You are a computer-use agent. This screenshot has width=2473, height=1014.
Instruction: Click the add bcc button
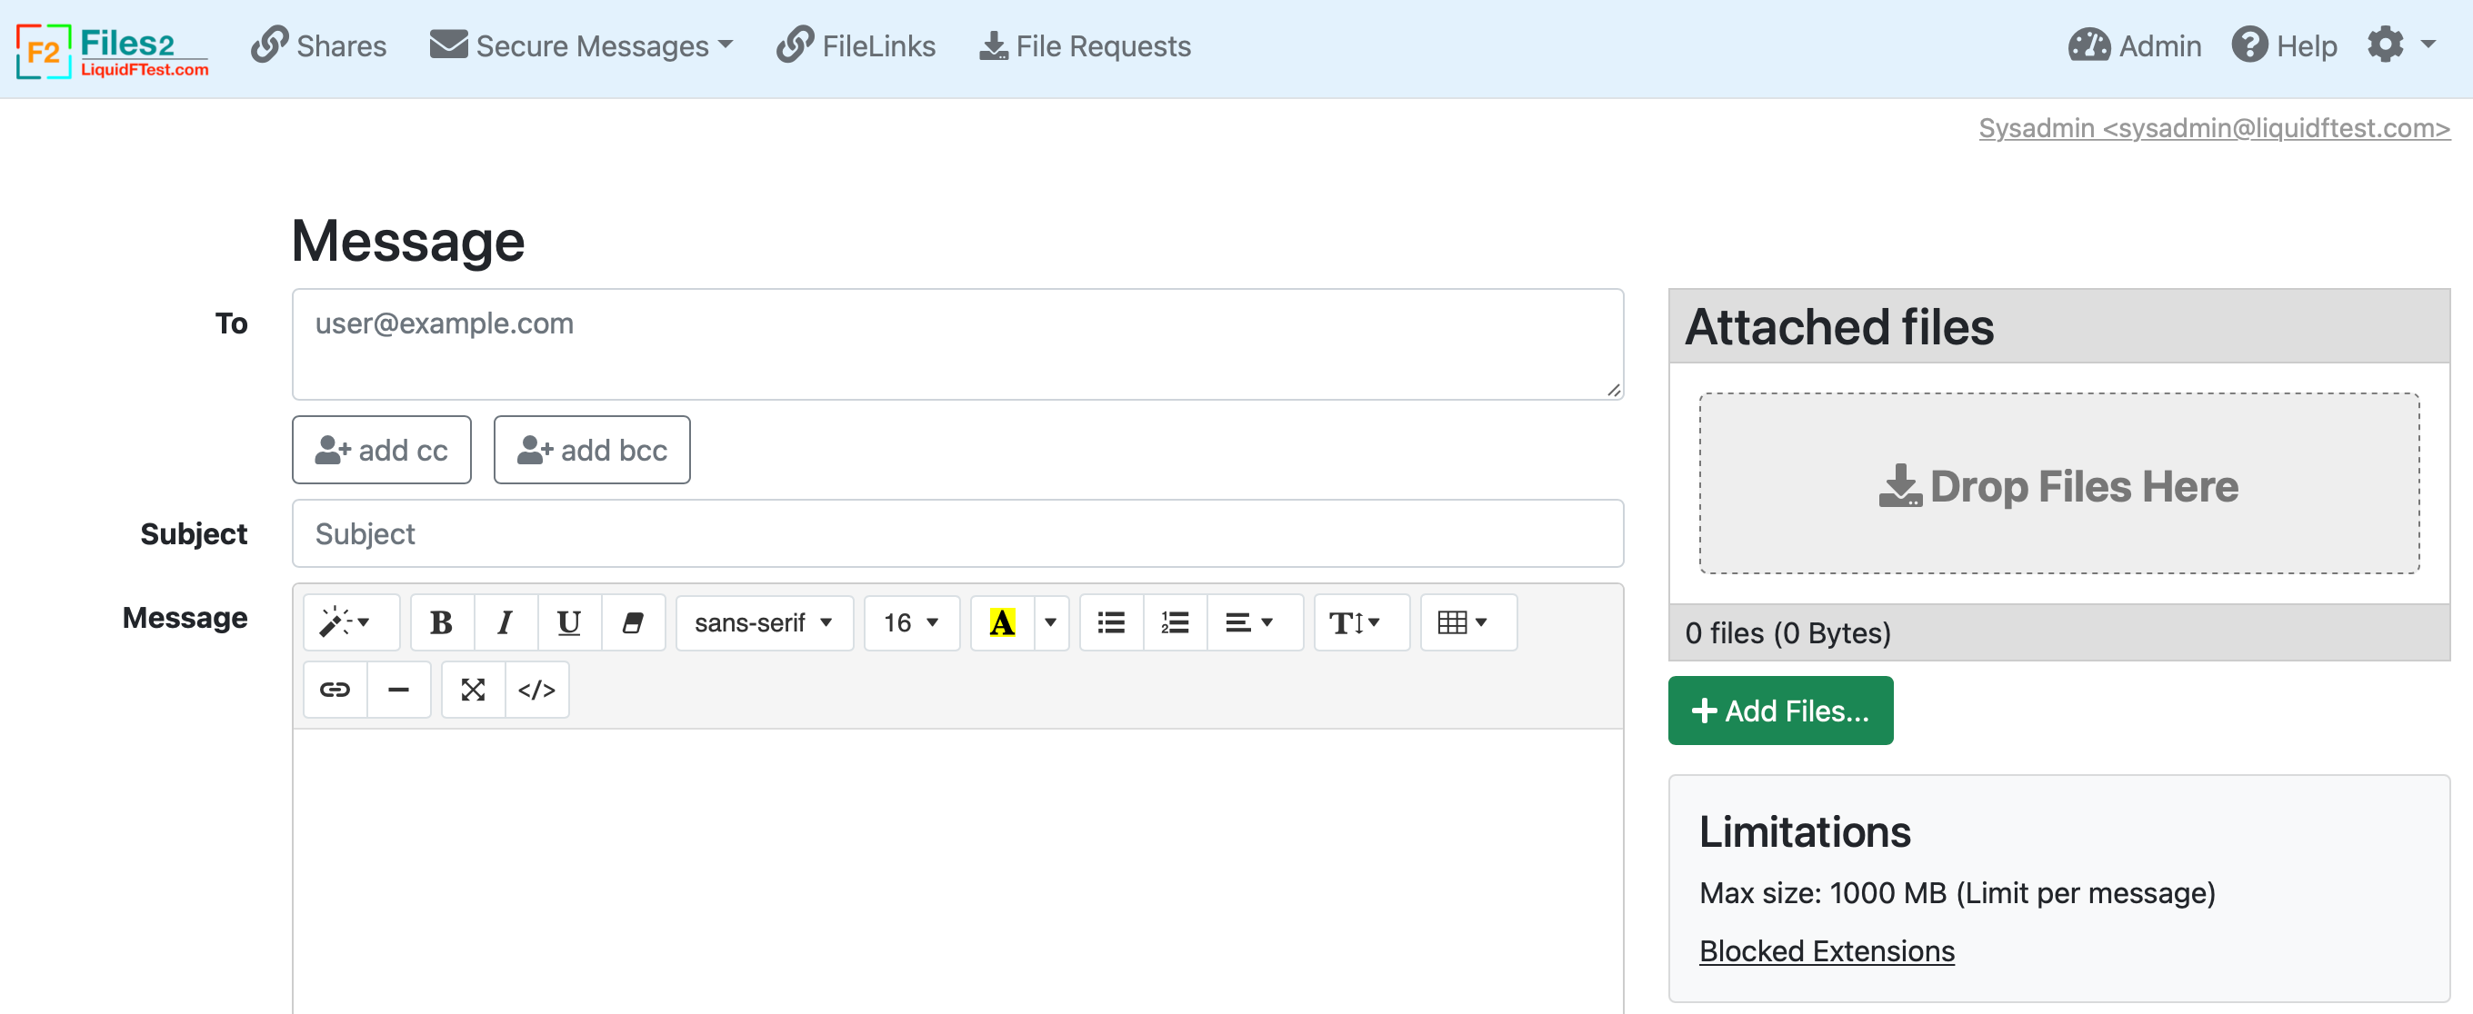pyautogui.click(x=591, y=450)
